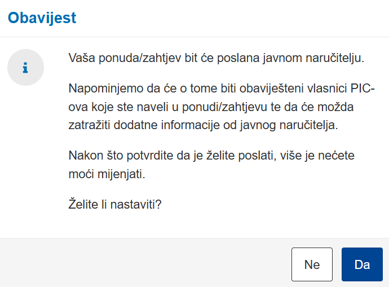Click the line "moći mijenjati."
The width and height of the screenshot is (389, 287).
click(107, 174)
